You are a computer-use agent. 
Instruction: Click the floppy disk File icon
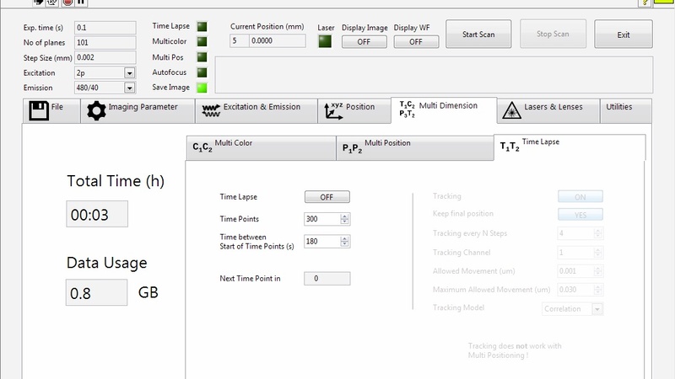[x=37, y=110]
